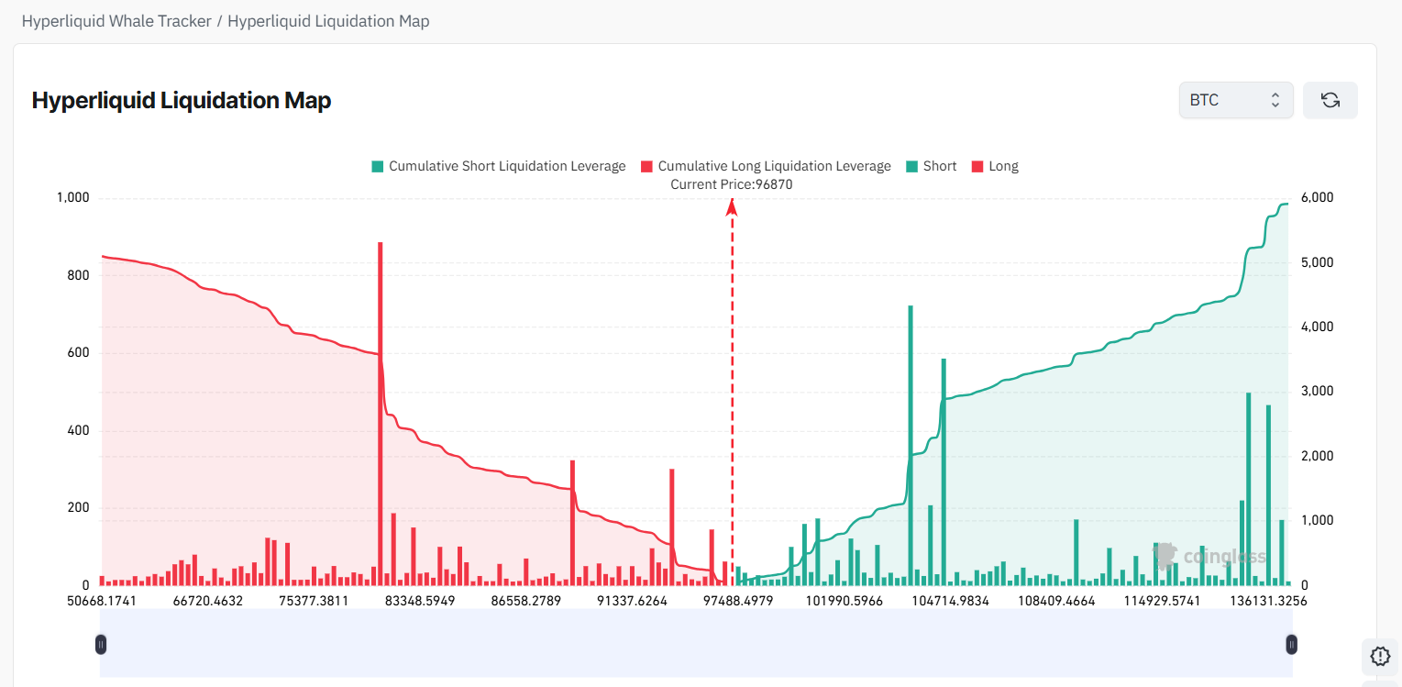The height and width of the screenshot is (687, 1402).
Task: Click the dashed Current Price marker line
Action: tap(732, 394)
